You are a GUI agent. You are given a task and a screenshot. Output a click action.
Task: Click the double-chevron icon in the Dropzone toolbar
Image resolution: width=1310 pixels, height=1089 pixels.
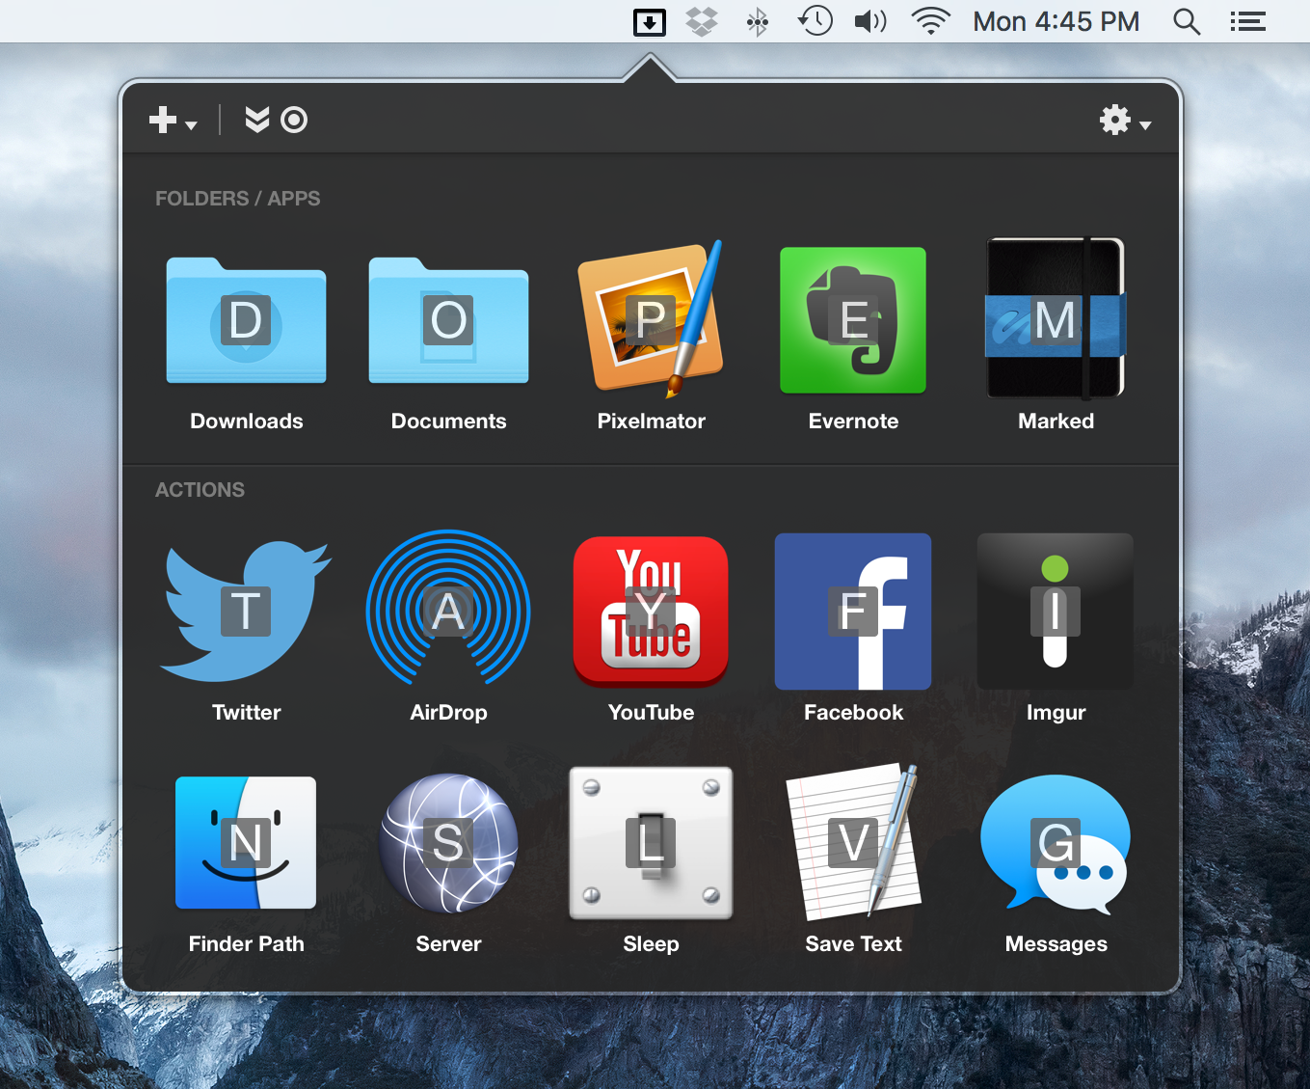tap(256, 120)
